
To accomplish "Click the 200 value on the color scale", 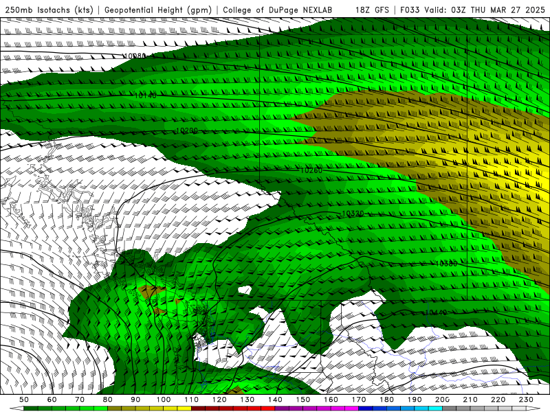I will (442, 400).
